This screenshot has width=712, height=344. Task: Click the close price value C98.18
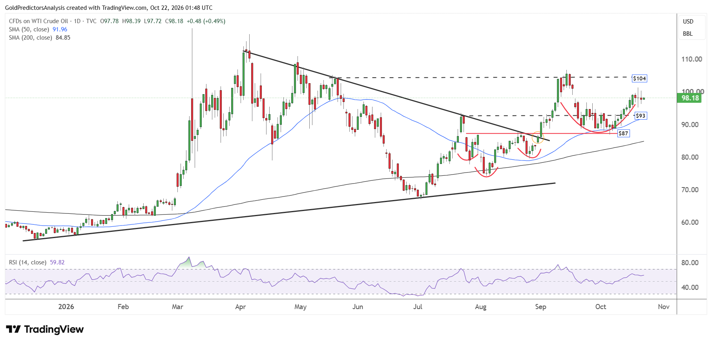[174, 21]
